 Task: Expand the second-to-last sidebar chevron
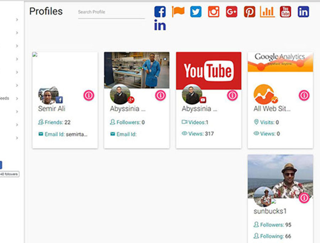click(x=17, y=125)
